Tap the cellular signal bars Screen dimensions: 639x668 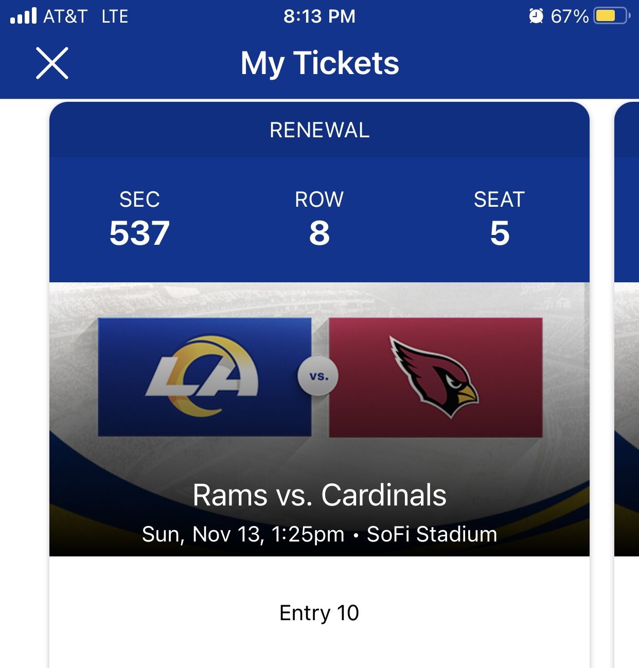pyautogui.click(x=24, y=16)
